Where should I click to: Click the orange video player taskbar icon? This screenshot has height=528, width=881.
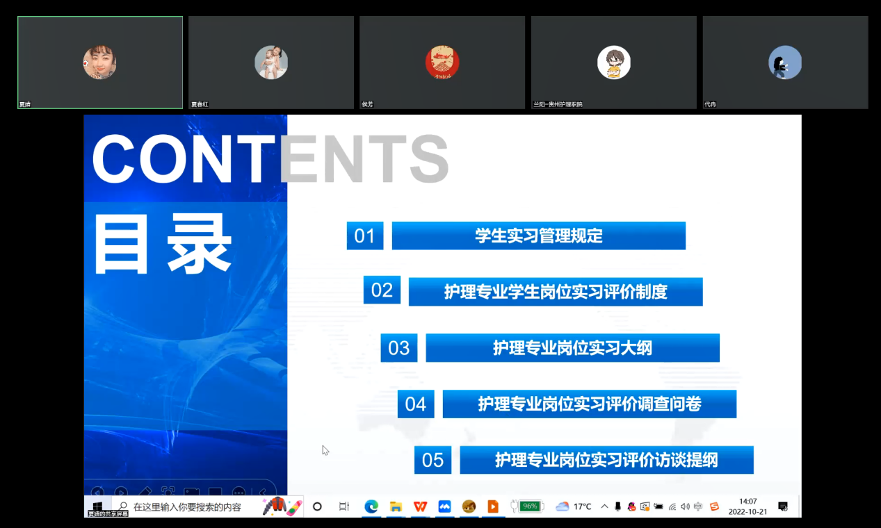tap(493, 506)
